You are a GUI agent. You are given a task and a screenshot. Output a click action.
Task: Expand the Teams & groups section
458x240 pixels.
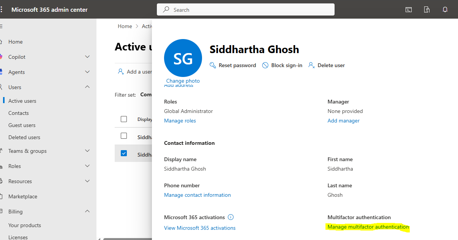(87, 151)
